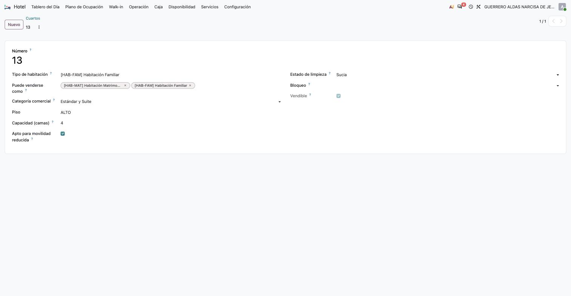Open the debug tools wrench icon
The image size is (571, 296).
click(x=478, y=7)
